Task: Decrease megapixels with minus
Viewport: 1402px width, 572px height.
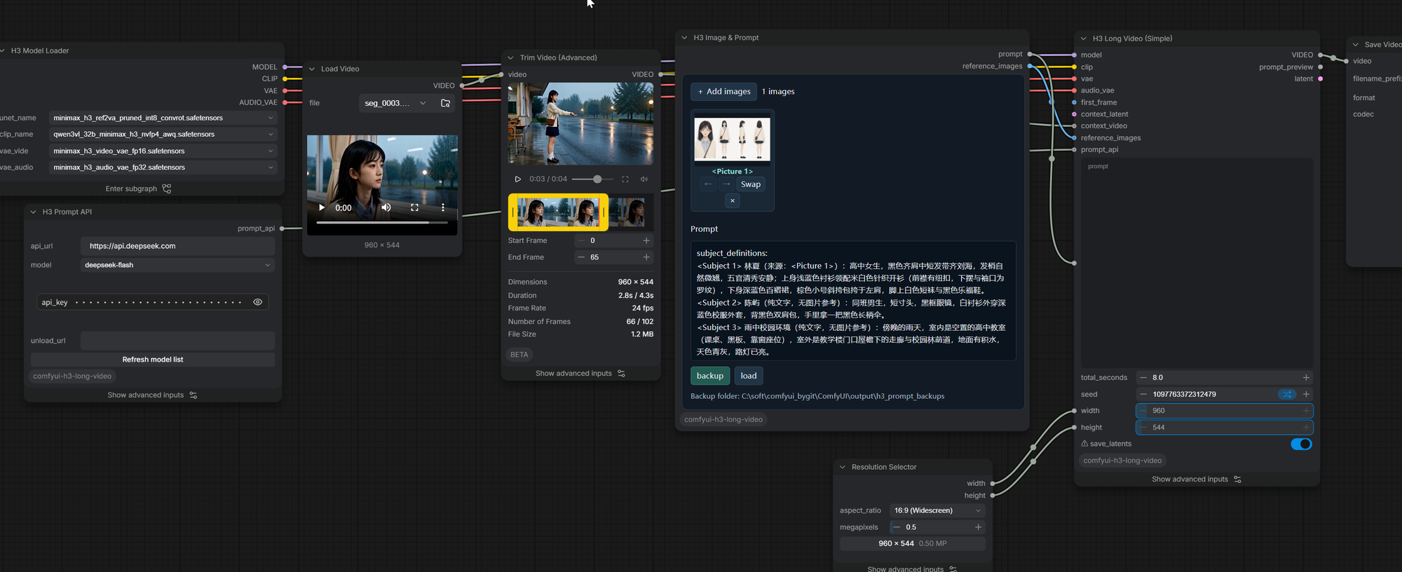Action: click(x=897, y=527)
